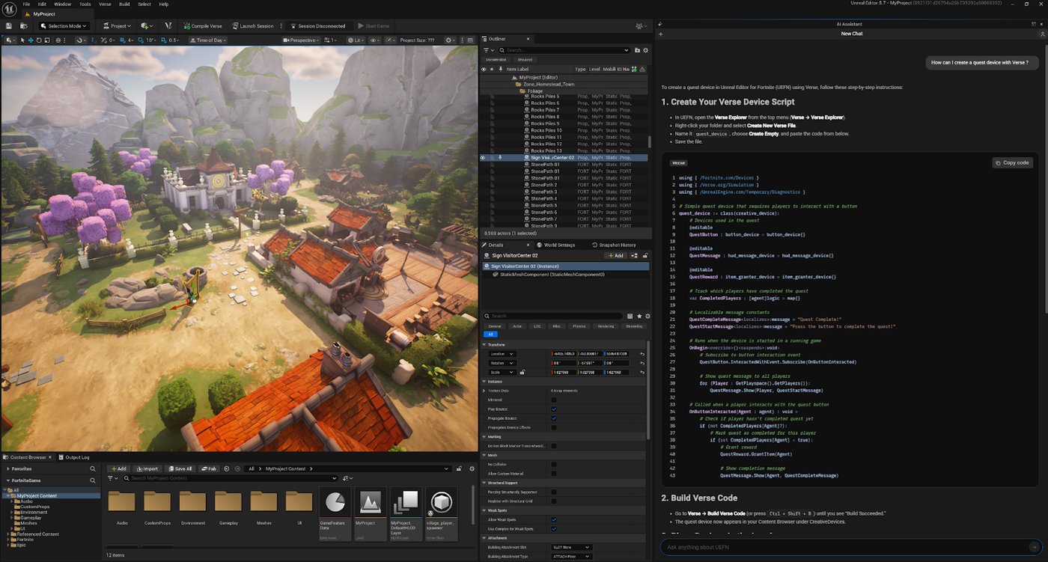Open the Perspective viewport dropdown
This screenshot has height=562, width=1048.
[x=302, y=40]
